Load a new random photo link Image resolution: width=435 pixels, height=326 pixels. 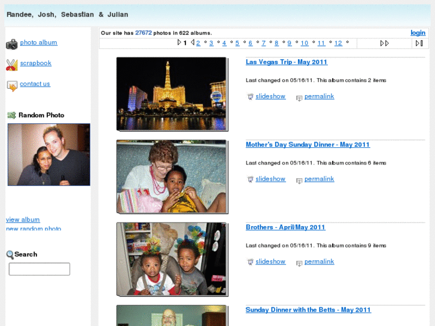[34, 228]
